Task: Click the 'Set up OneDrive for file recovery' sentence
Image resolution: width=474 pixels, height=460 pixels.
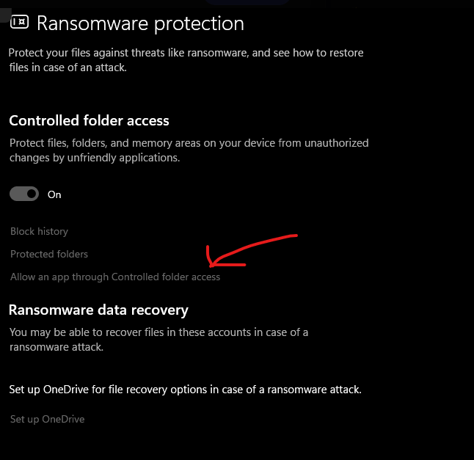Action: coord(185,390)
